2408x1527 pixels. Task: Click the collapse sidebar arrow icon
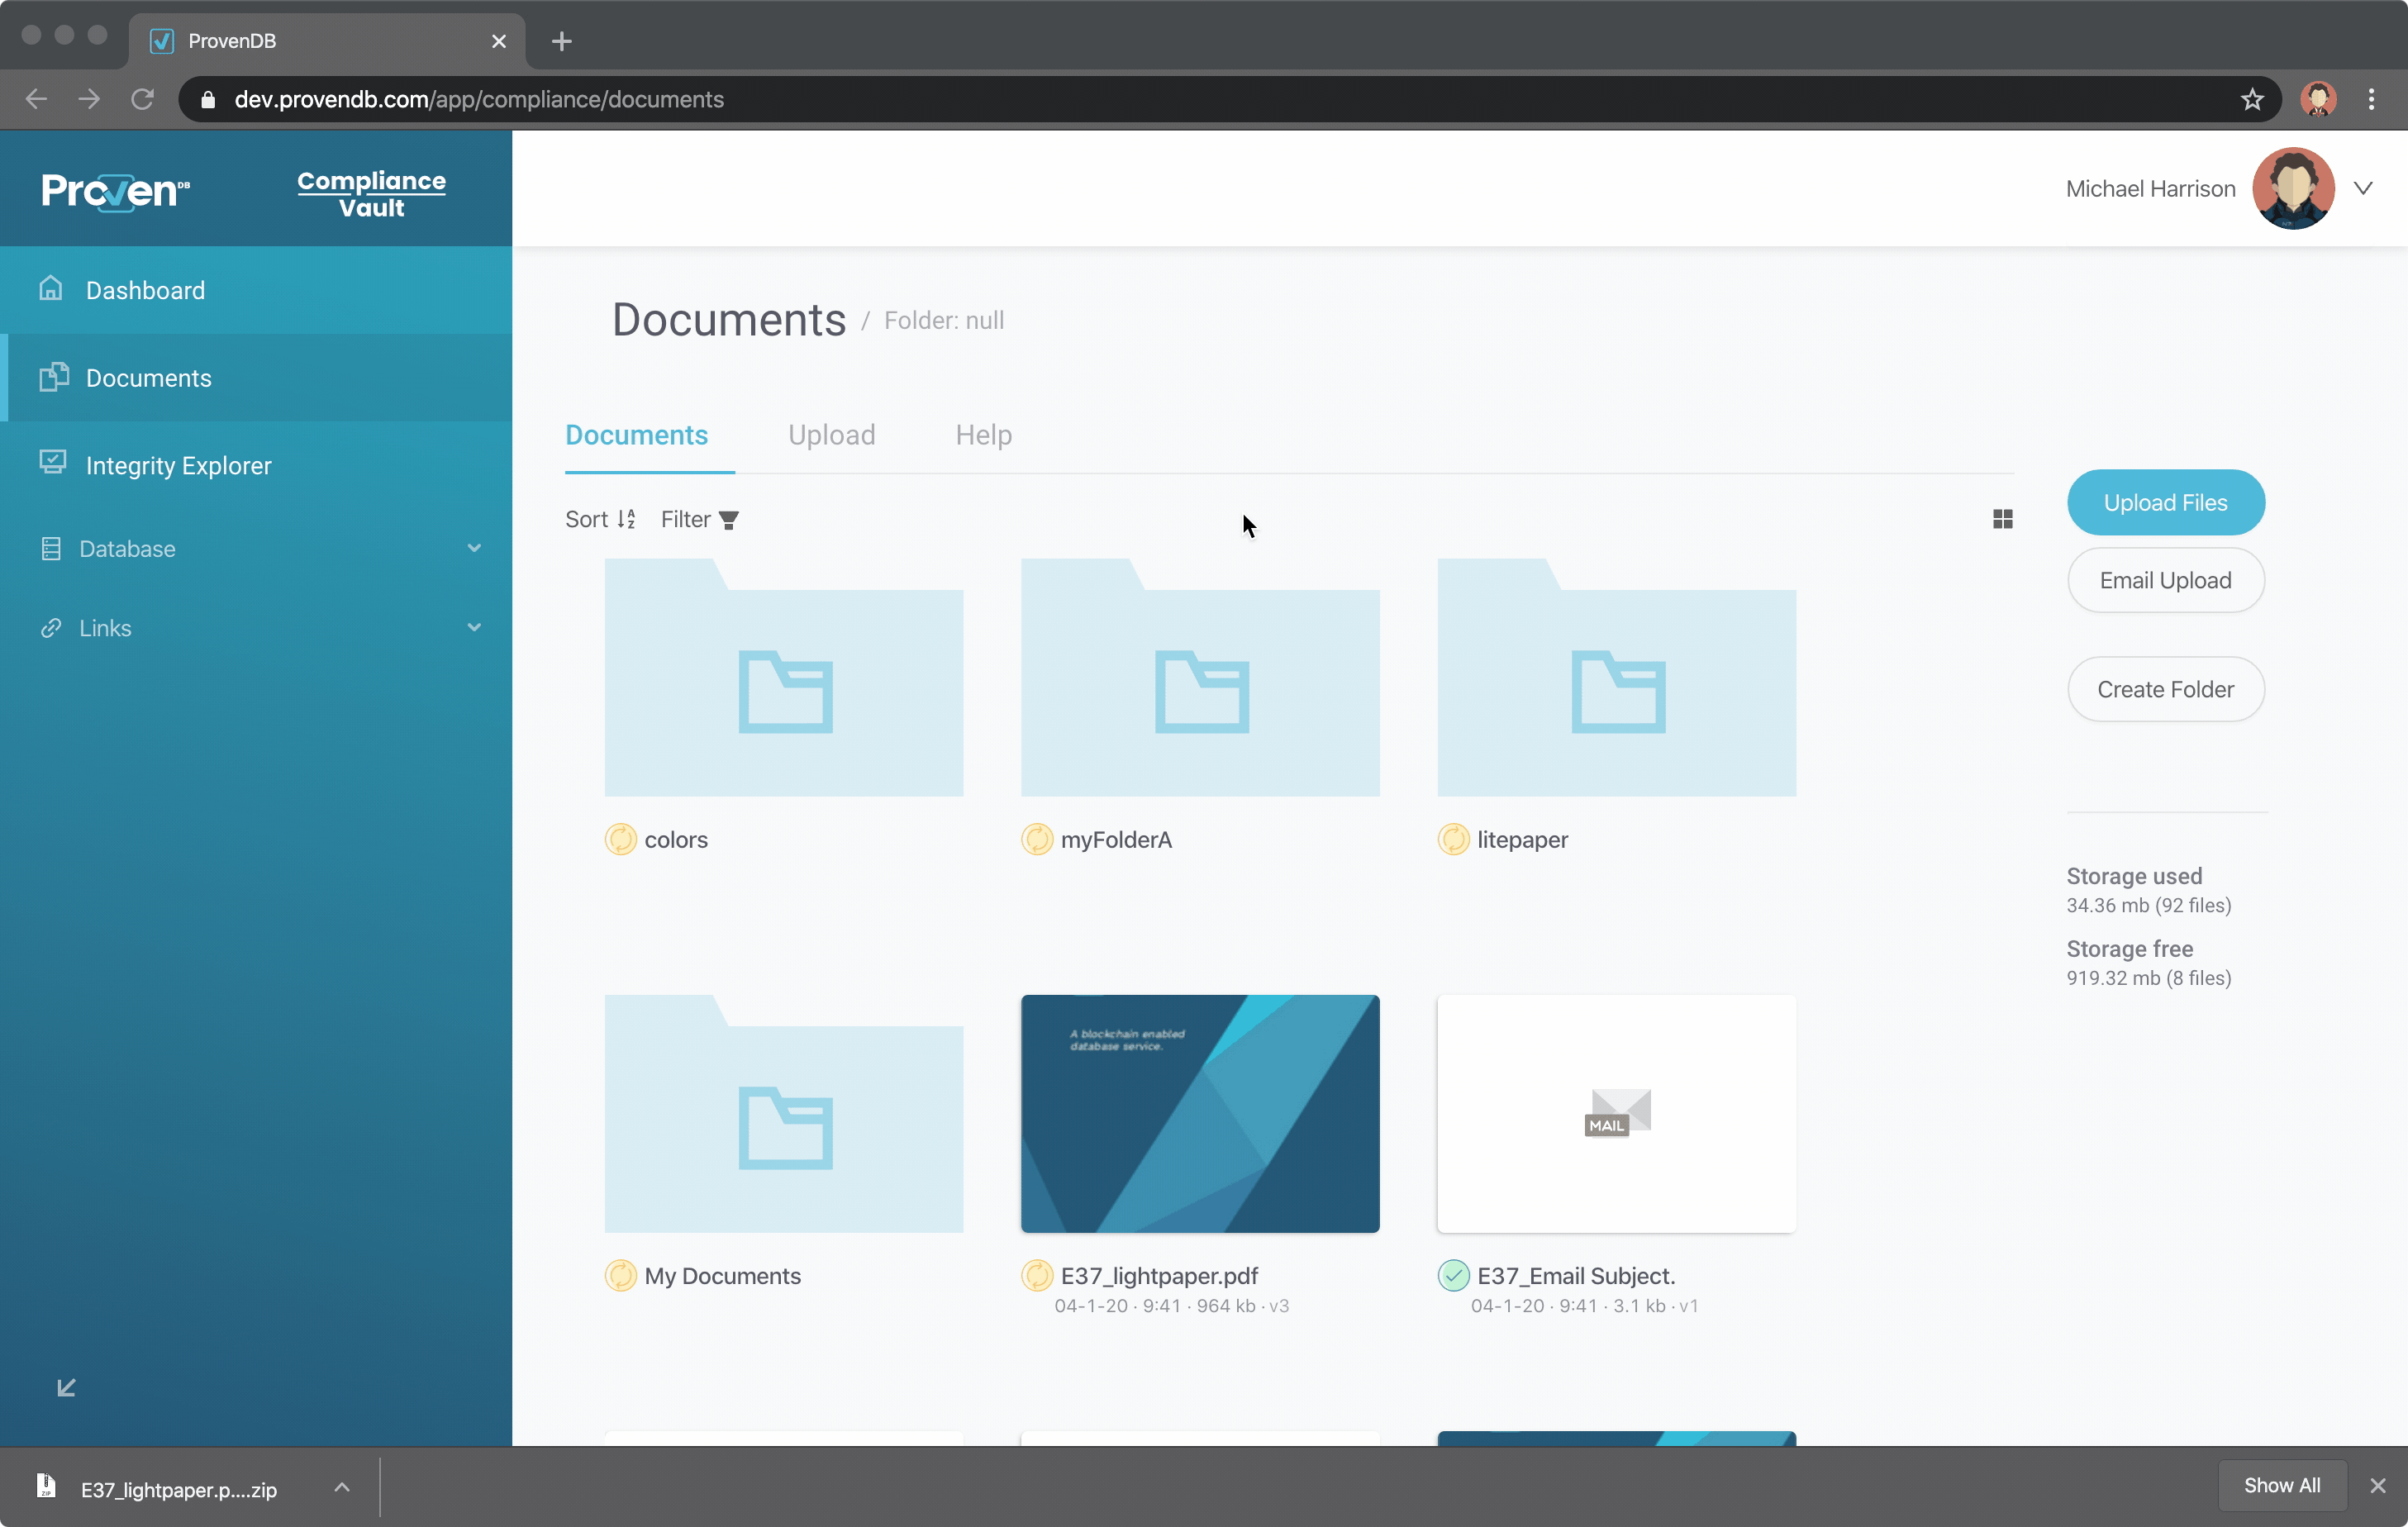click(x=66, y=1387)
